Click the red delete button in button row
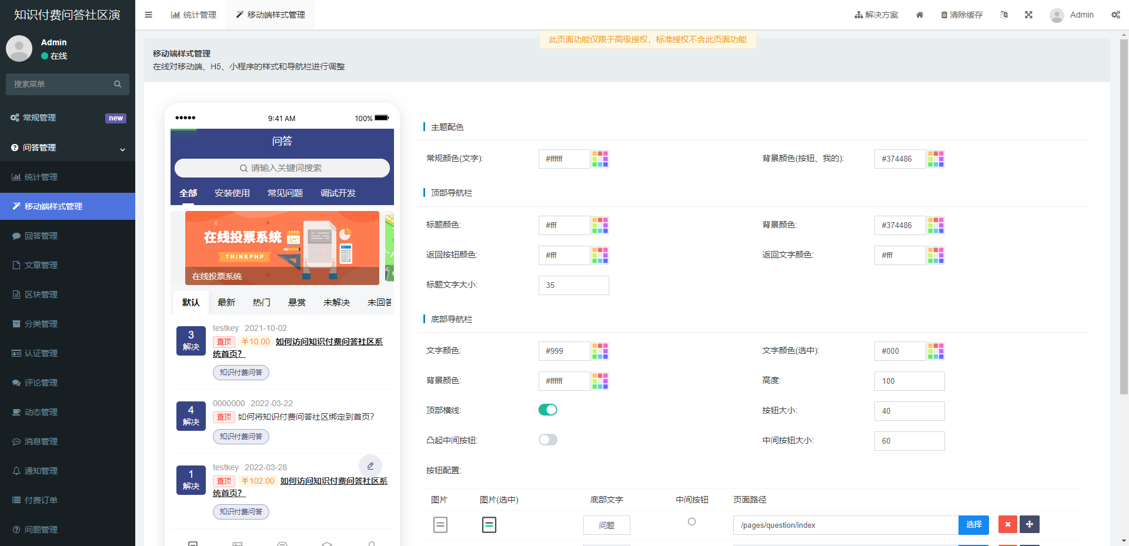The image size is (1129, 546). tap(1007, 524)
